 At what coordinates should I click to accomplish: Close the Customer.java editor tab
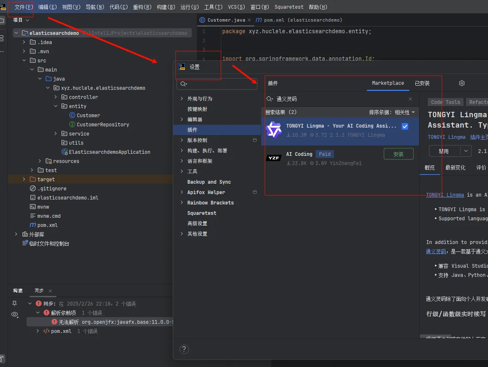click(249, 20)
